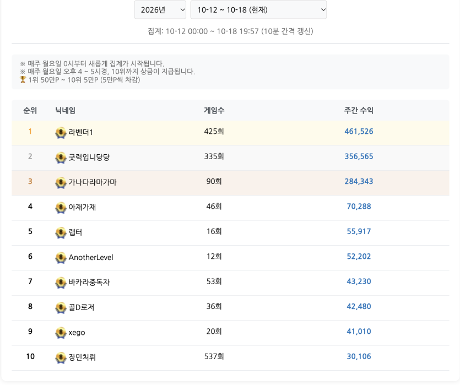Click rank number 10

(30, 356)
